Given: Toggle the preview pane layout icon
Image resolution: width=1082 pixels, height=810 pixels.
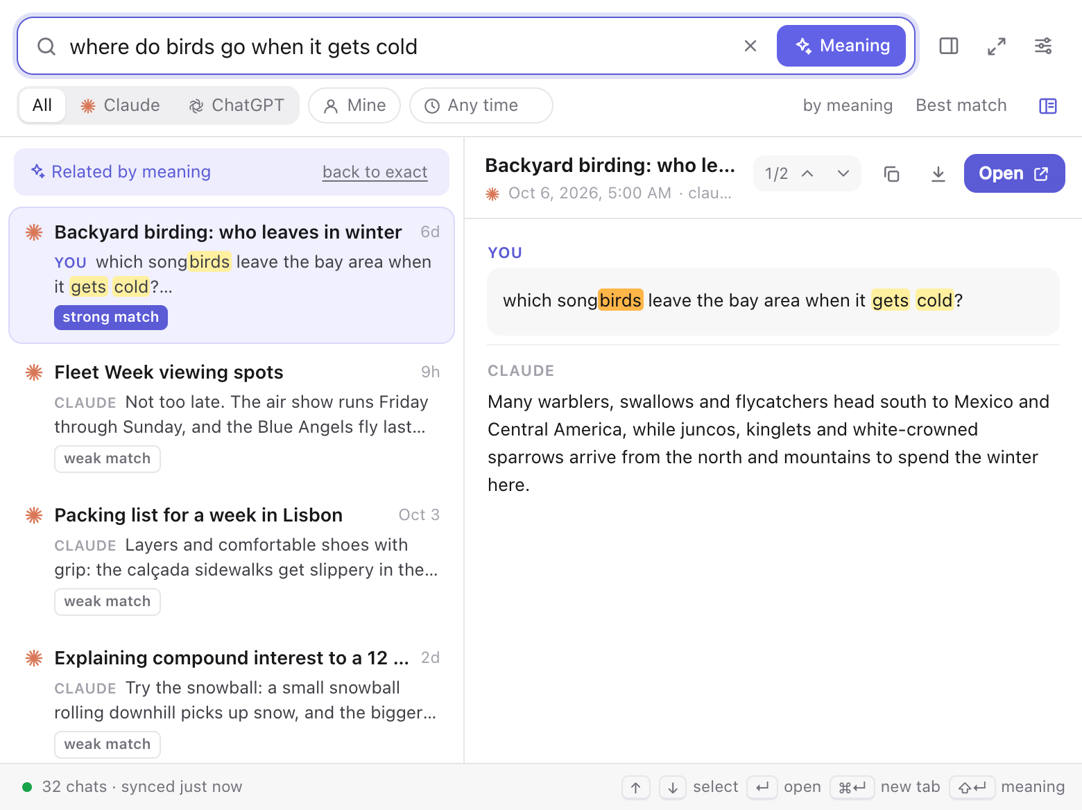Looking at the screenshot, I should (x=1048, y=105).
